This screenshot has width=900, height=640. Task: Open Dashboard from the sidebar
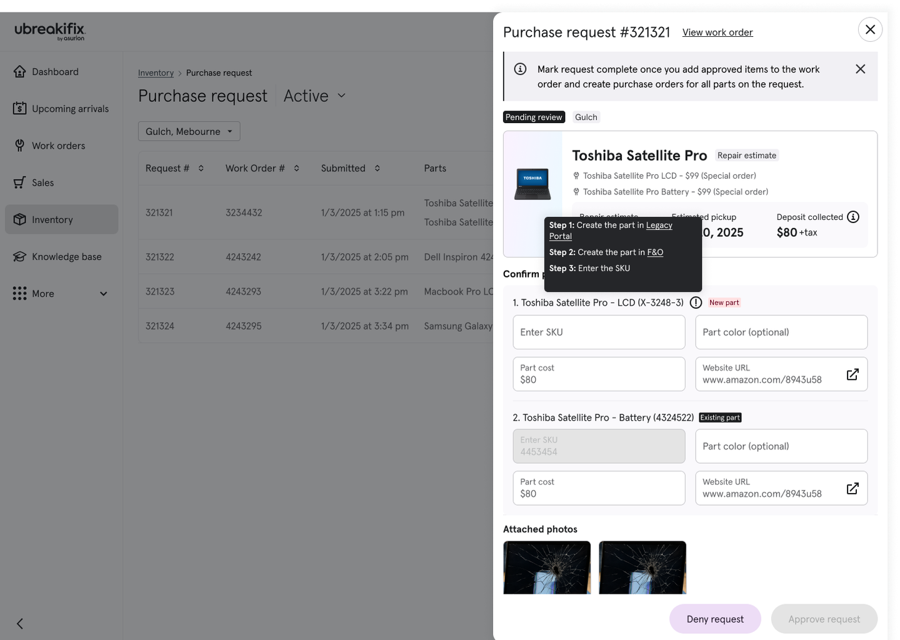click(61, 72)
